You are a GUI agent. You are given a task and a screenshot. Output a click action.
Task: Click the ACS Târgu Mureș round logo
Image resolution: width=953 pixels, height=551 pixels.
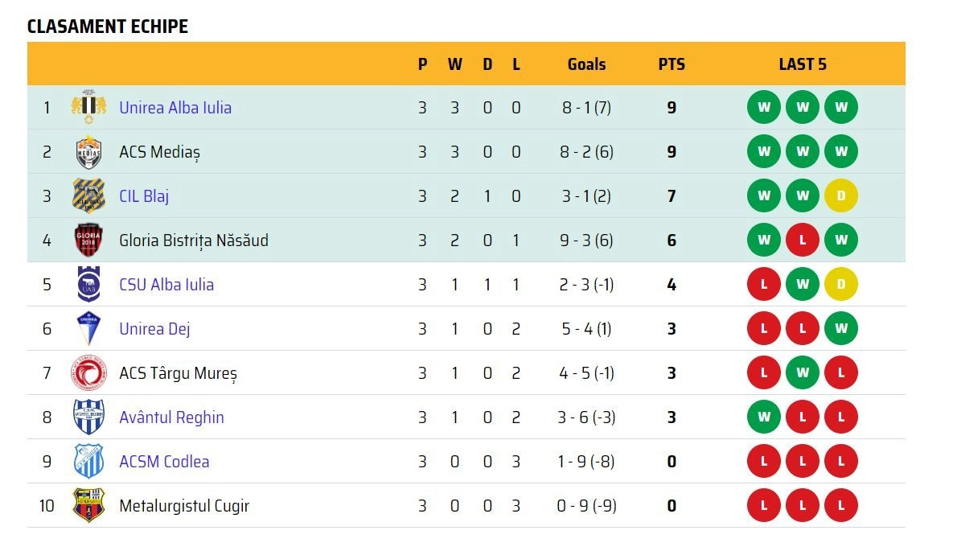pos(88,372)
